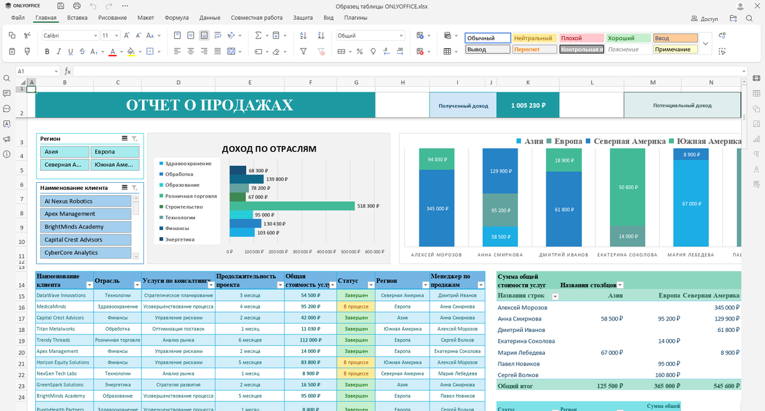Toggle italic formatting

pos(59,51)
